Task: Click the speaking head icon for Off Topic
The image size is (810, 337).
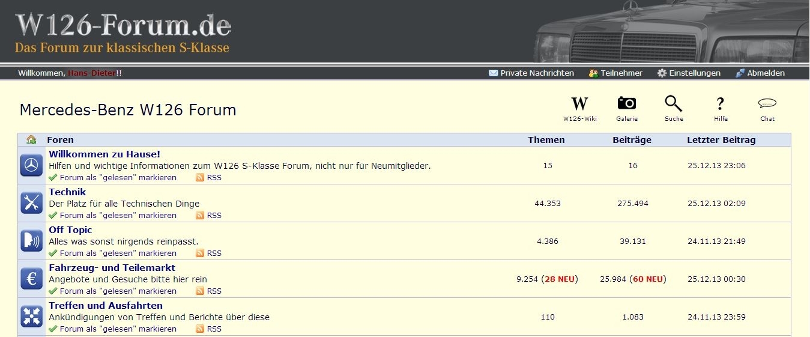Action: coord(31,241)
